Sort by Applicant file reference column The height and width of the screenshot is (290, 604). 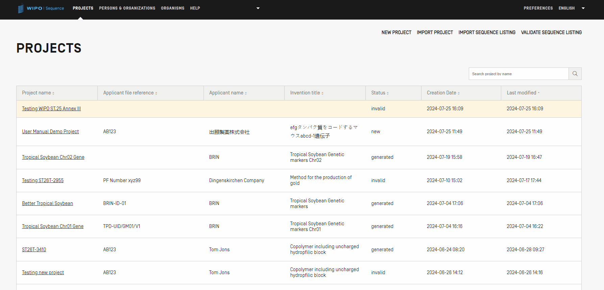tap(130, 93)
